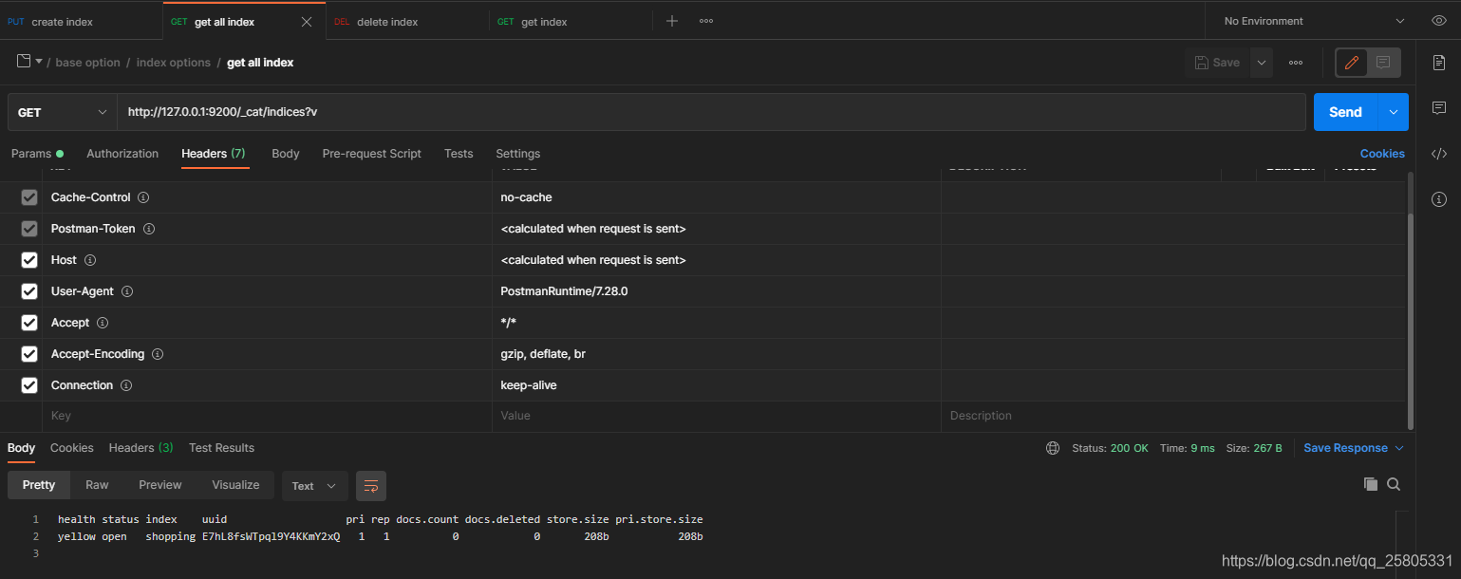Click the Send button

1344,111
